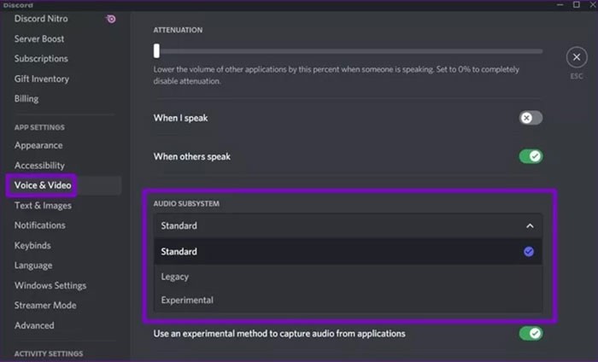Pick Experimental audio subsystem option
The width and height of the screenshot is (598, 362).
[x=187, y=301]
